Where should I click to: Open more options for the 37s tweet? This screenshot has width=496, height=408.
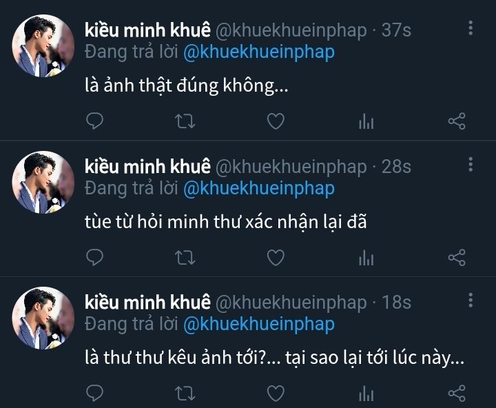coord(471,29)
